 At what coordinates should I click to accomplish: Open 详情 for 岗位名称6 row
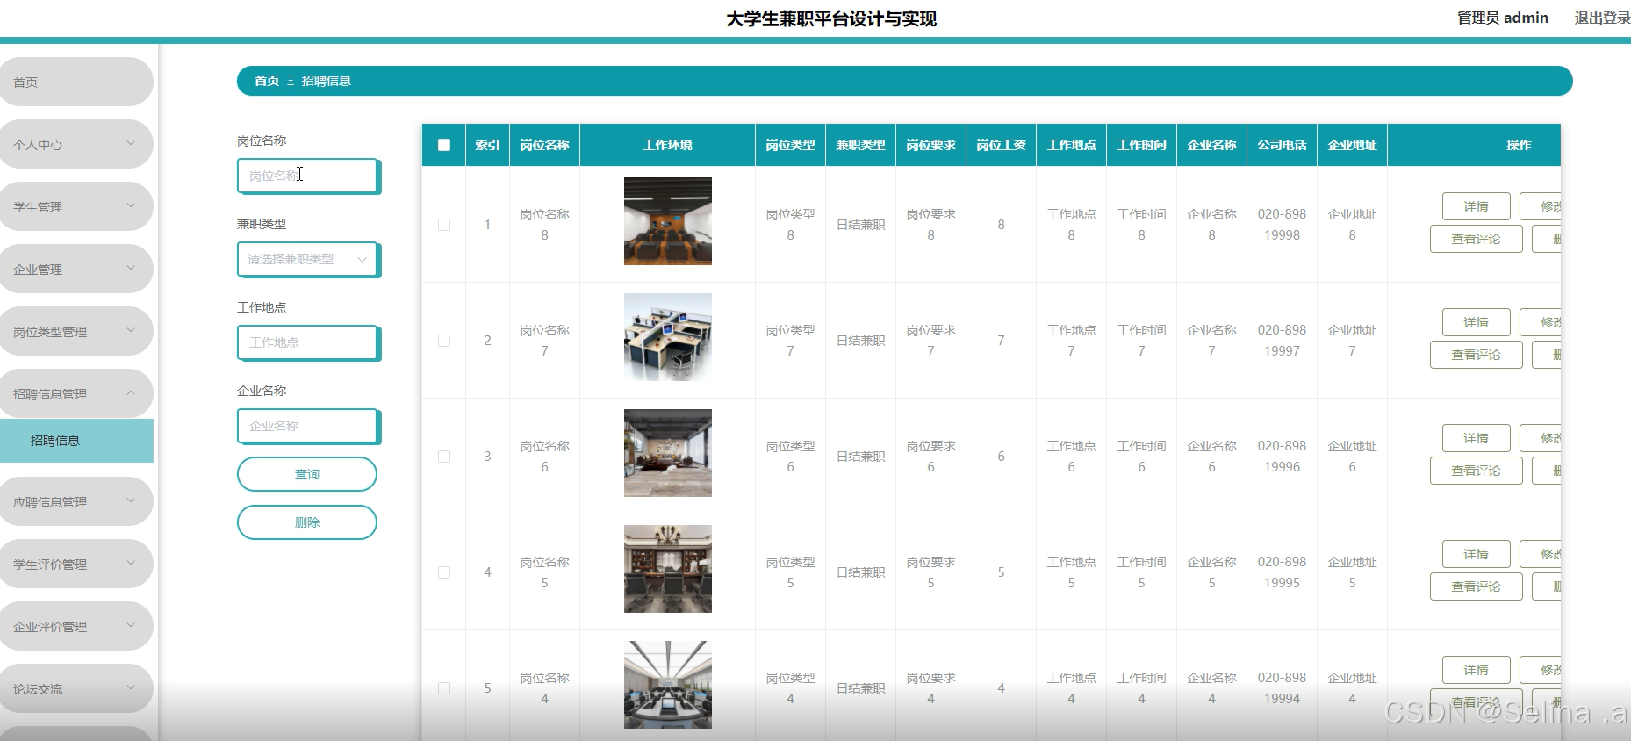coord(1476,438)
